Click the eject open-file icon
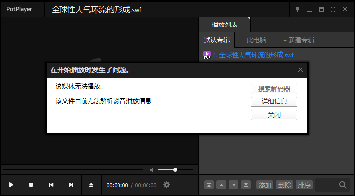 tap(91, 185)
